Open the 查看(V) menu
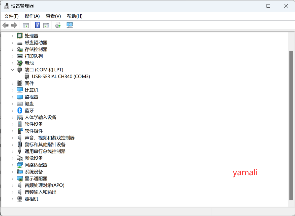This screenshot has height=216, width=295. (x=53, y=16)
